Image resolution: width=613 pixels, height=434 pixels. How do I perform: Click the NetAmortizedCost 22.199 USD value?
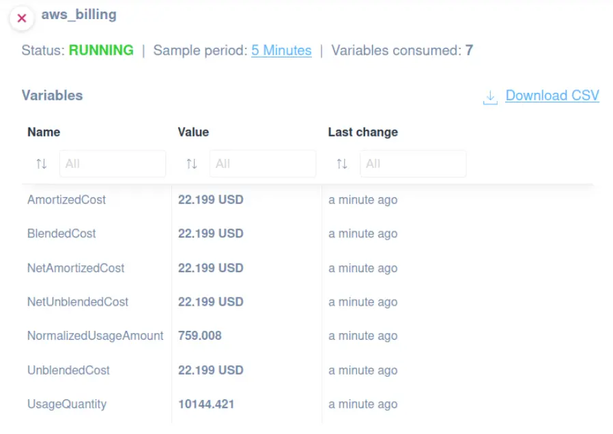pyautogui.click(x=211, y=268)
